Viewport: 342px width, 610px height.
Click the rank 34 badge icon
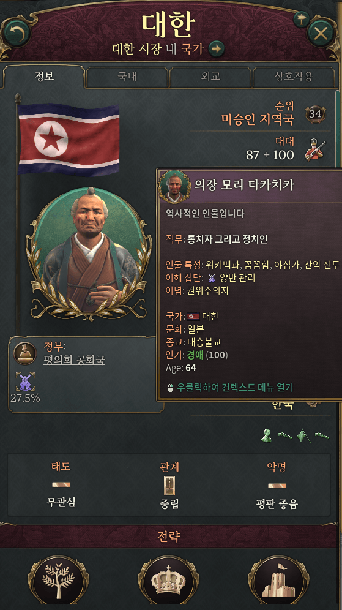pos(315,114)
